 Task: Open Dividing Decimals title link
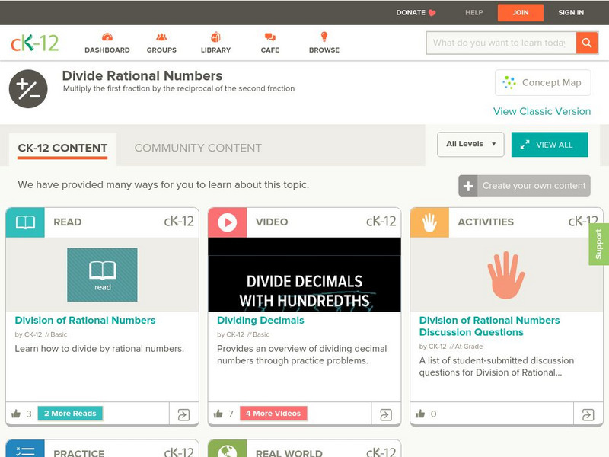pyautogui.click(x=260, y=320)
